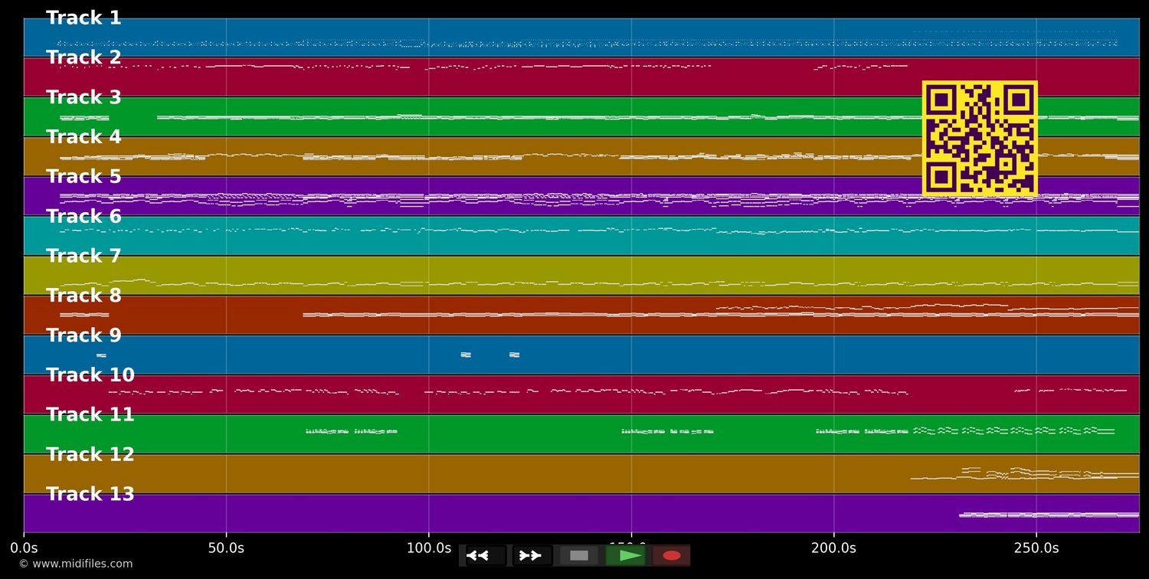Viewport: 1149px width, 579px height.
Task: Select the Track 3 label
Action: point(83,98)
